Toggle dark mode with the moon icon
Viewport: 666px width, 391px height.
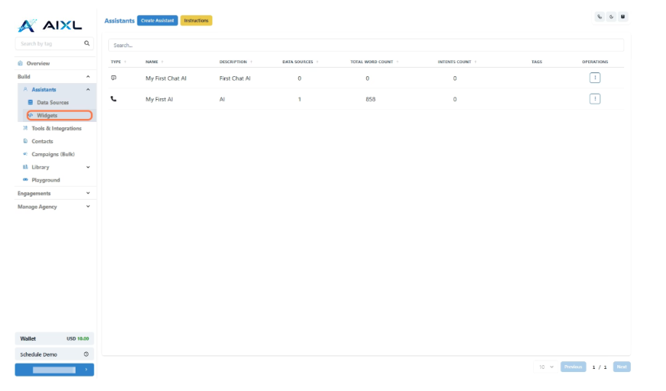[x=611, y=17]
